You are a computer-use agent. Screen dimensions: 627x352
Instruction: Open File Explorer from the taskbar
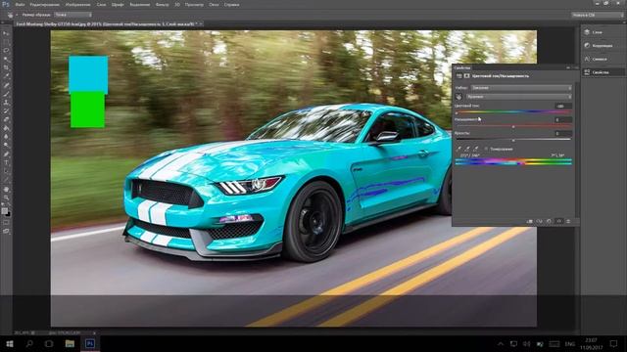[70, 343]
